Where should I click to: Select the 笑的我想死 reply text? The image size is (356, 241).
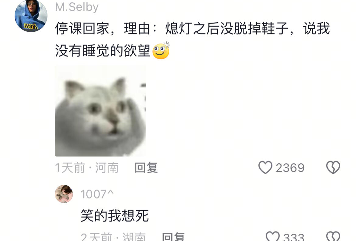(115, 216)
